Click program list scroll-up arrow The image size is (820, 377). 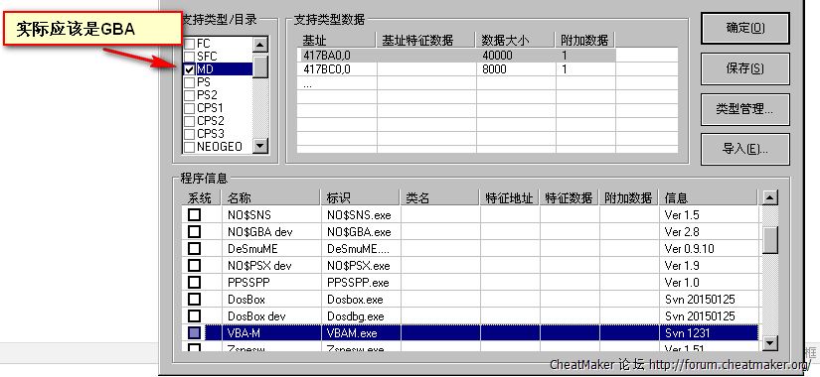pyautogui.click(x=769, y=197)
